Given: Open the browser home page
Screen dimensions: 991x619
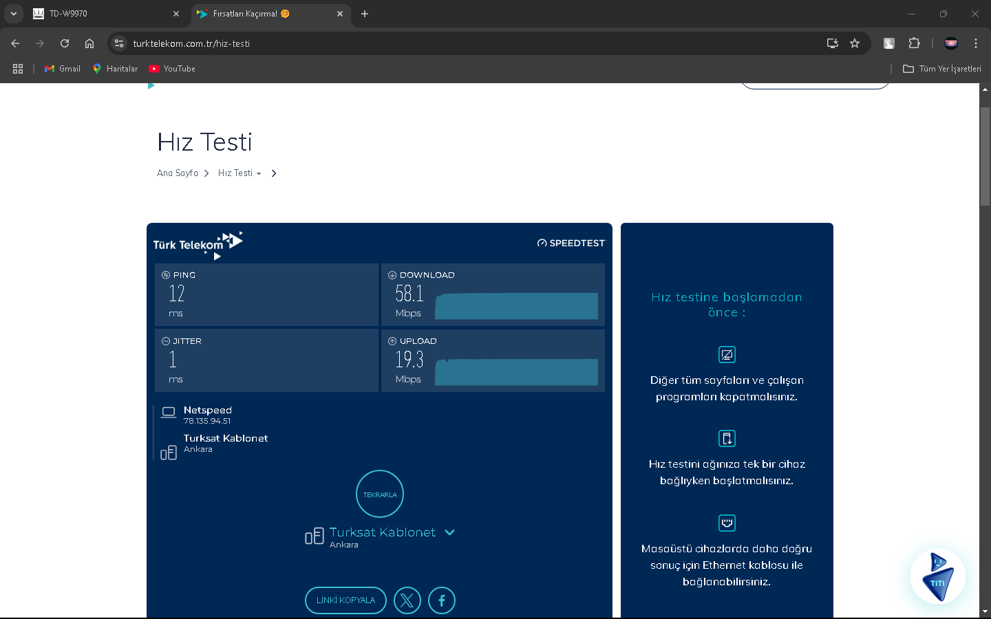Looking at the screenshot, I should [x=89, y=43].
